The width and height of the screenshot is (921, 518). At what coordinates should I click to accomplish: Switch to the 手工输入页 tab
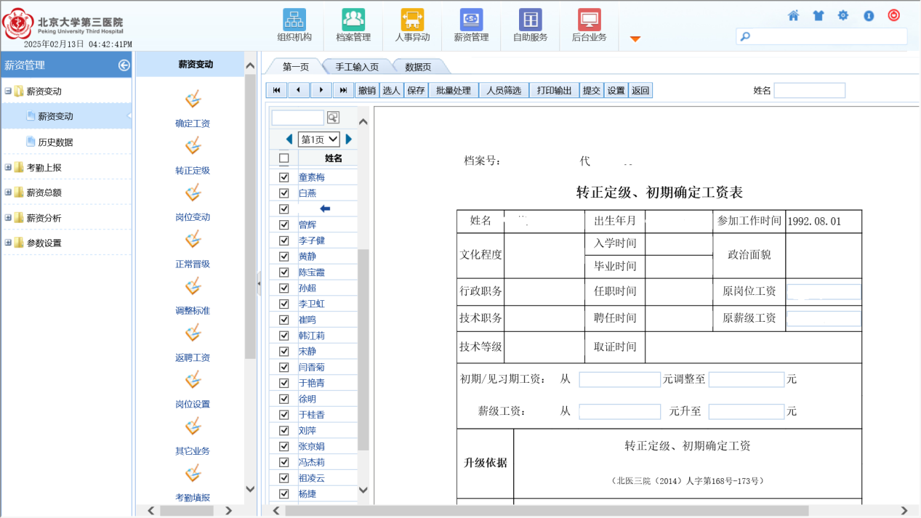(356, 67)
